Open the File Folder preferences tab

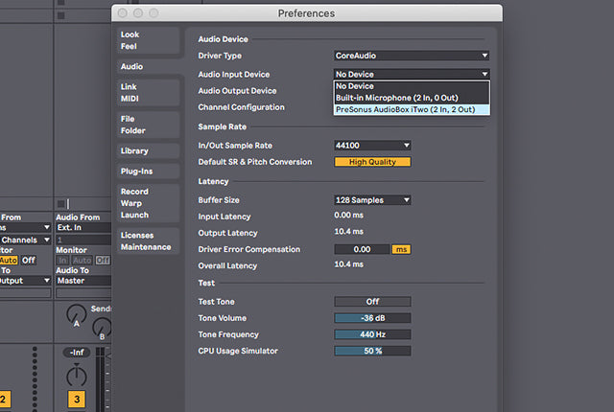coord(148,125)
